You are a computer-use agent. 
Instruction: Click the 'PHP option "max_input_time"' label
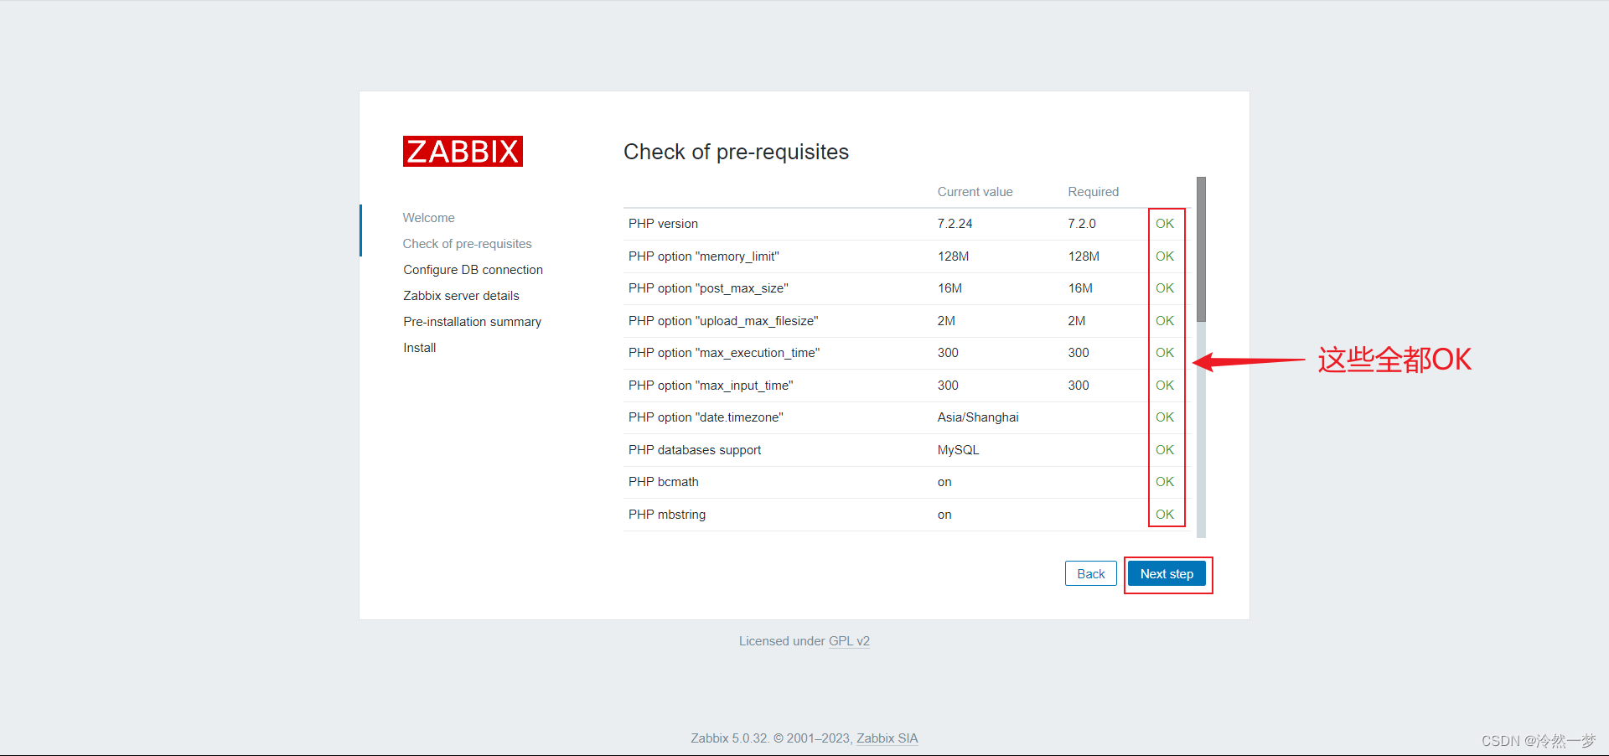(x=711, y=386)
